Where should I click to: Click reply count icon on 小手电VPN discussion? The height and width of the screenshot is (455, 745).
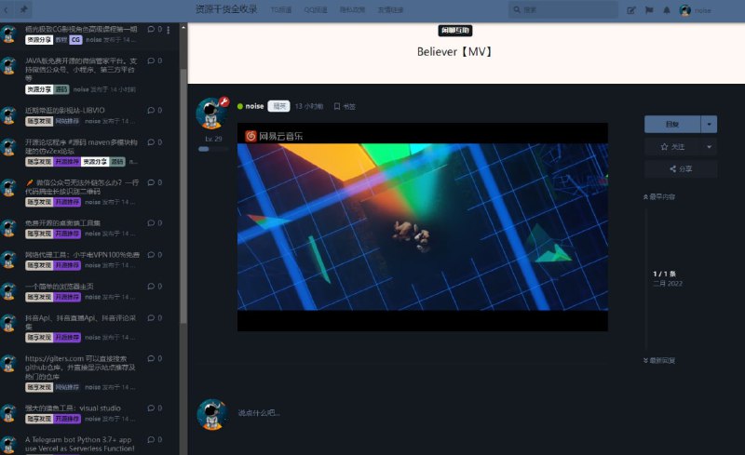(x=155, y=255)
